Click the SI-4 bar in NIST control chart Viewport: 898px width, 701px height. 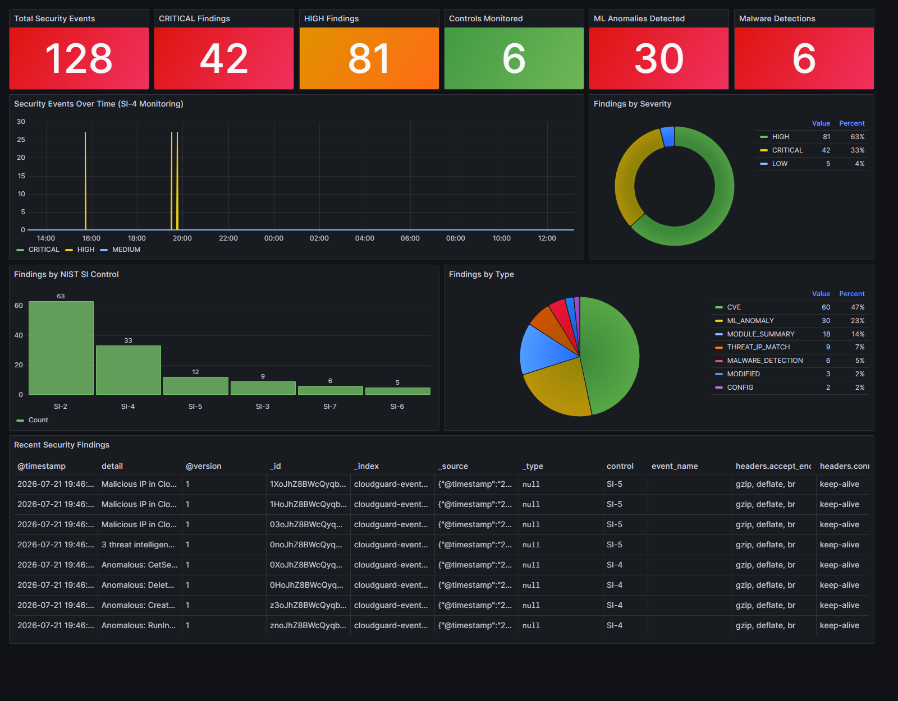pos(128,370)
